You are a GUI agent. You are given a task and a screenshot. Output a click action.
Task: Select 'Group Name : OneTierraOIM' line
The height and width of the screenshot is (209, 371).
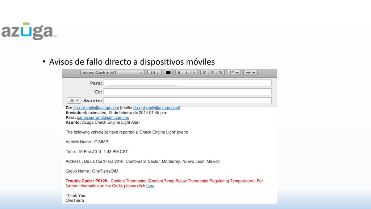click(92, 171)
